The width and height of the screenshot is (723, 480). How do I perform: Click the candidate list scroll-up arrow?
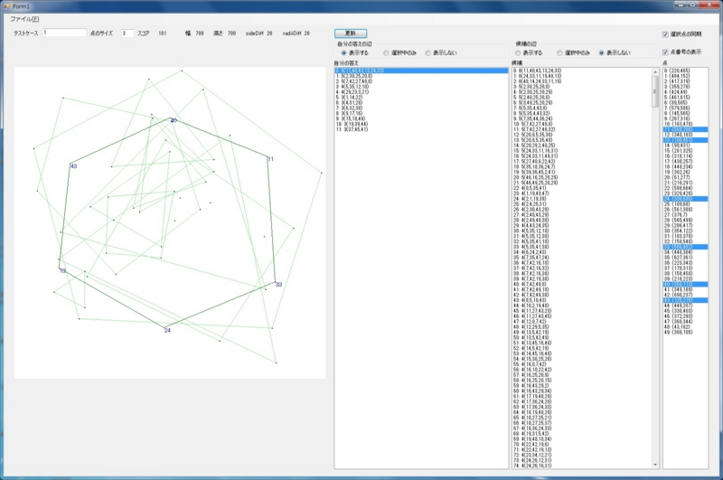pyautogui.click(x=655, y=72)
